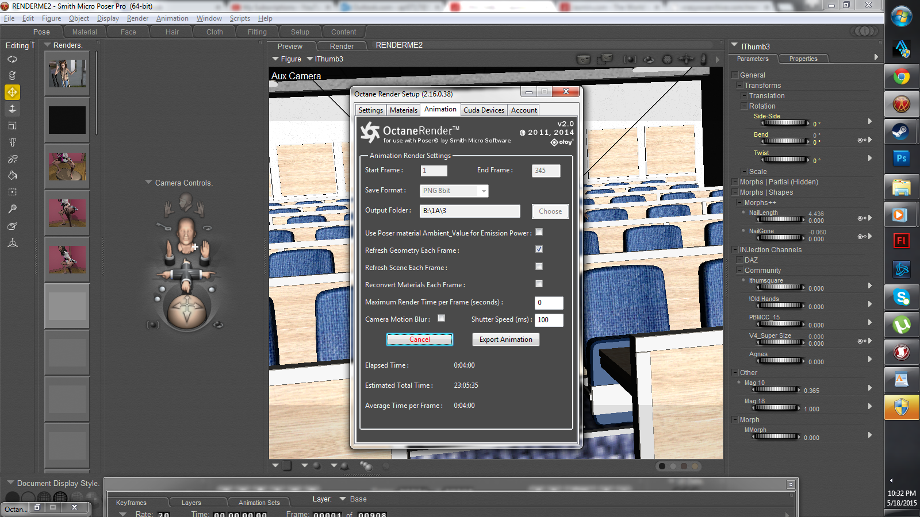Enable Reconvert Materials Each Frame
The image size is (920, 517).
pyautogui.click(x=539, y=284)
